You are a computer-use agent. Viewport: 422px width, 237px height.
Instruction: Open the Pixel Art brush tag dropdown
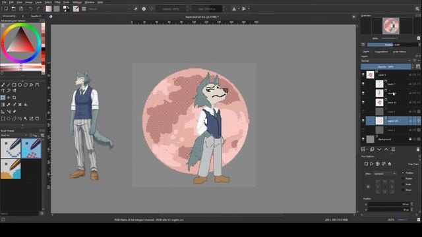pyautogui.click(x=14, y=136)
